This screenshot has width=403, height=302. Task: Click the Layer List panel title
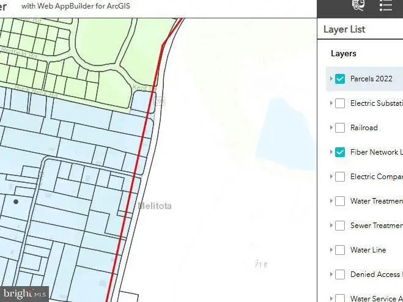click(x=344, y=29)
